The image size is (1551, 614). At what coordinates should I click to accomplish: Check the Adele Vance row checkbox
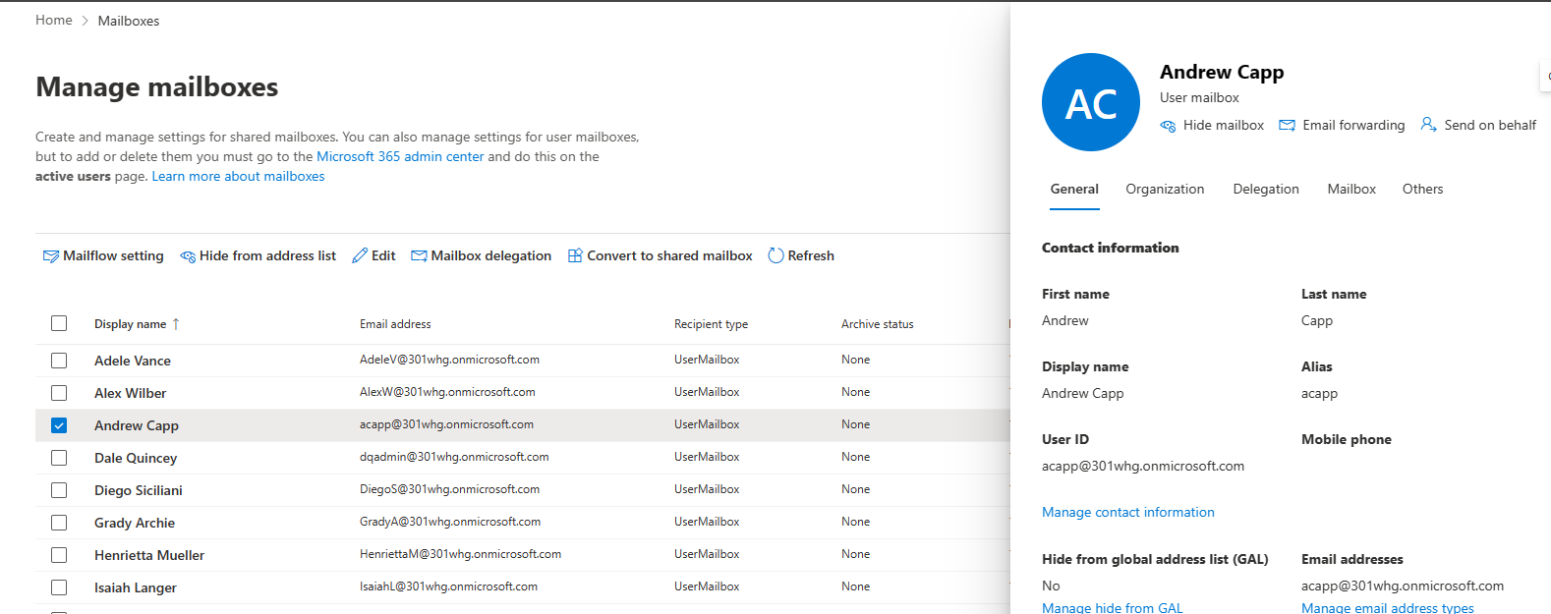(x=59, y=361)
